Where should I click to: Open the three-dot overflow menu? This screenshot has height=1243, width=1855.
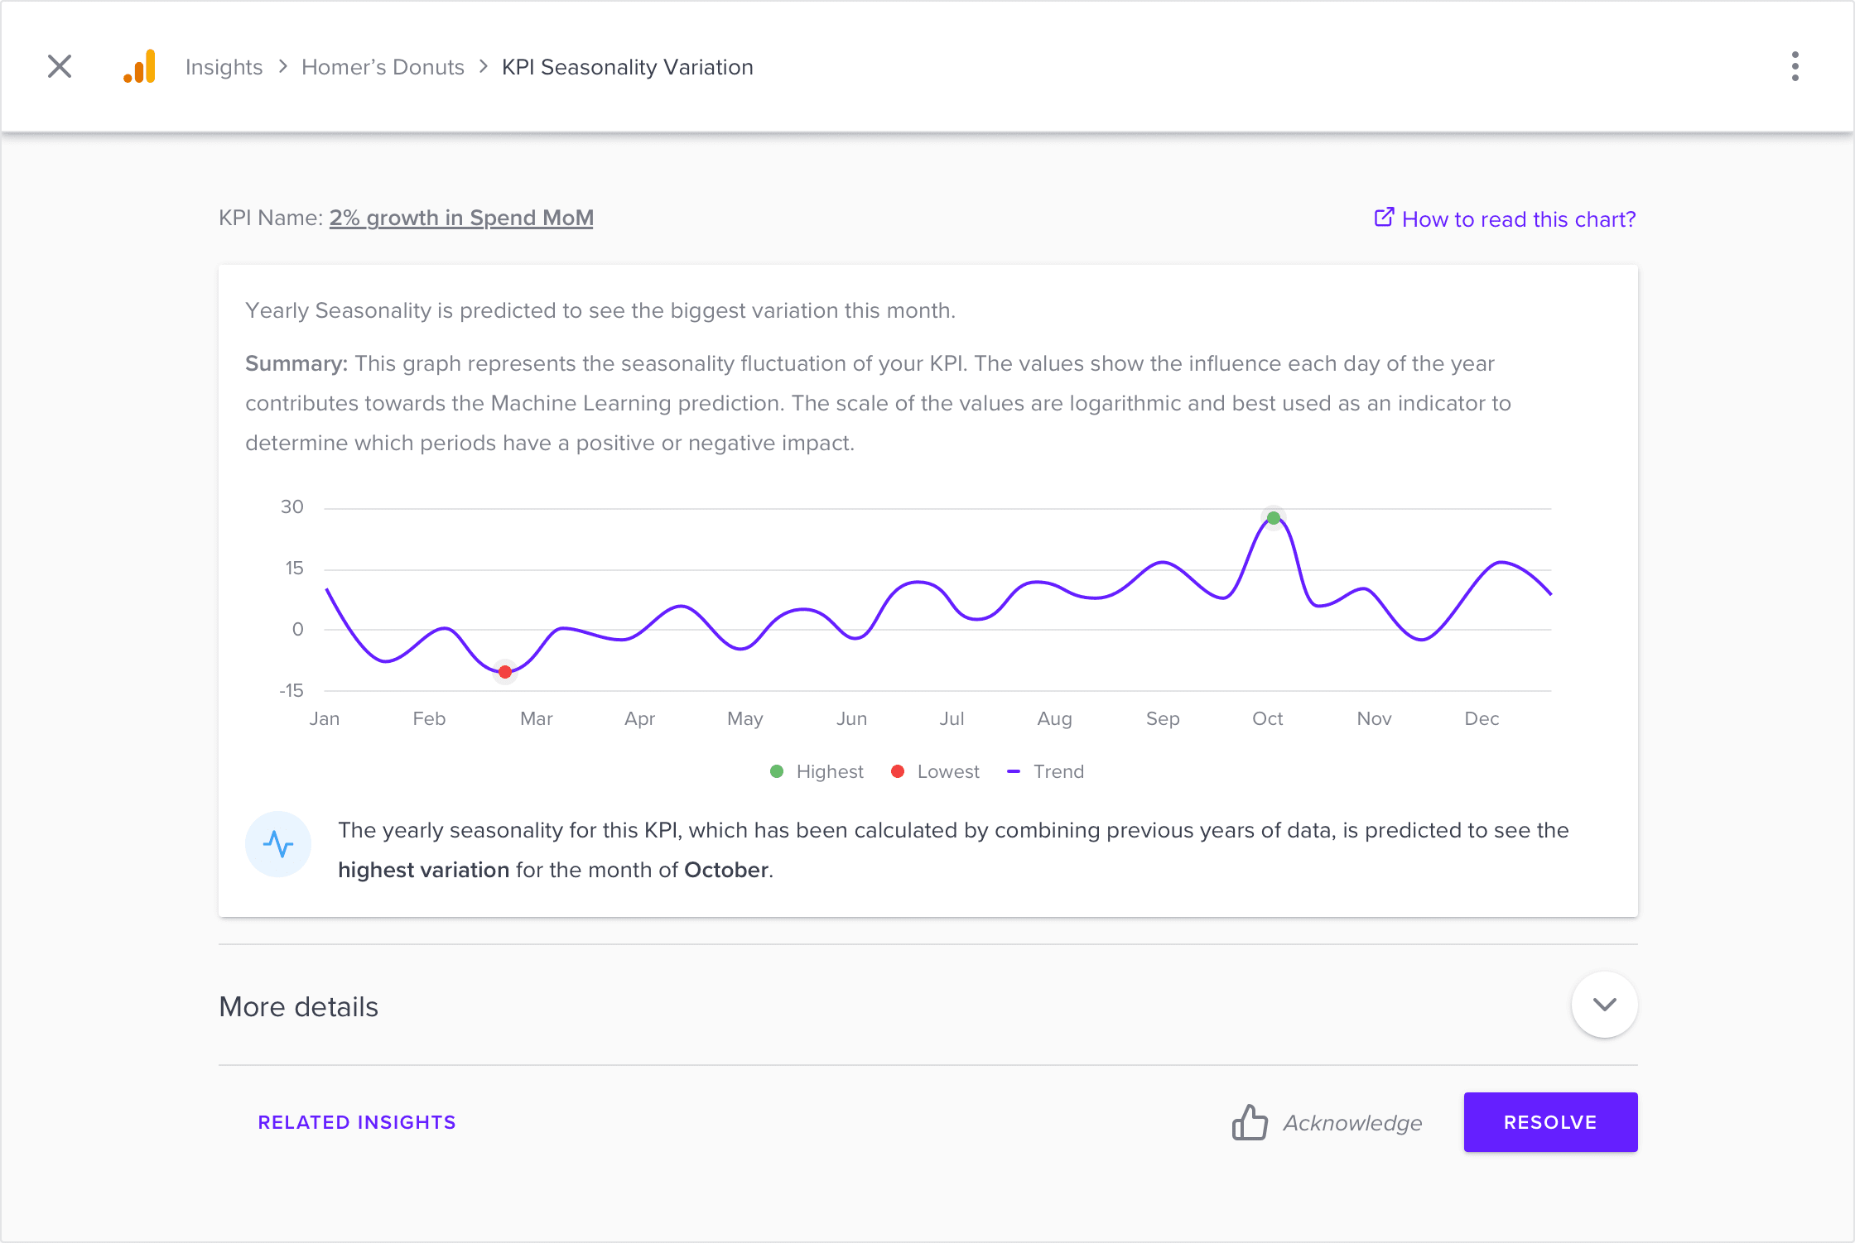(x=1794, y=66)
